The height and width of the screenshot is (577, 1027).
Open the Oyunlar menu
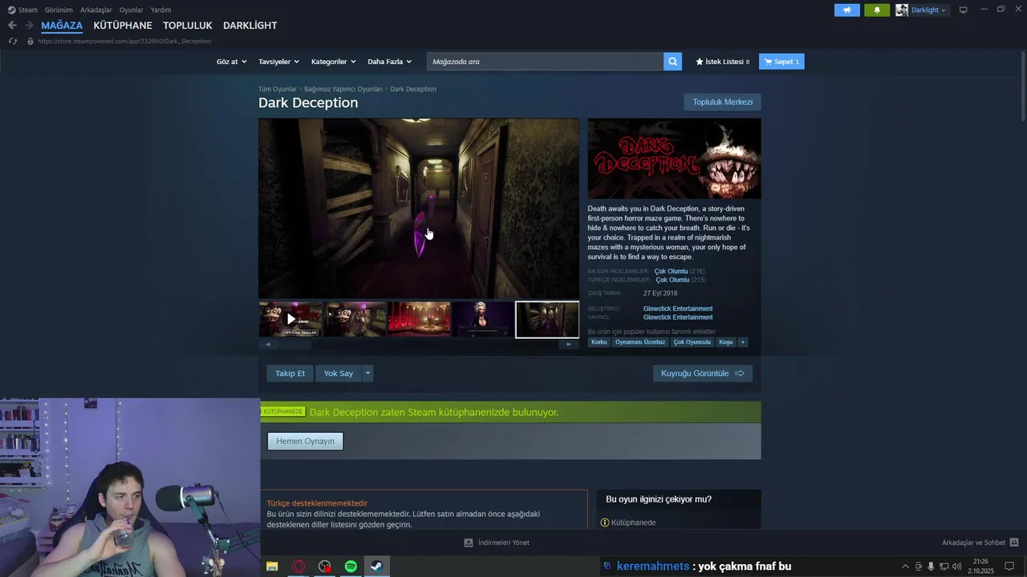click(x=131, y=10)
